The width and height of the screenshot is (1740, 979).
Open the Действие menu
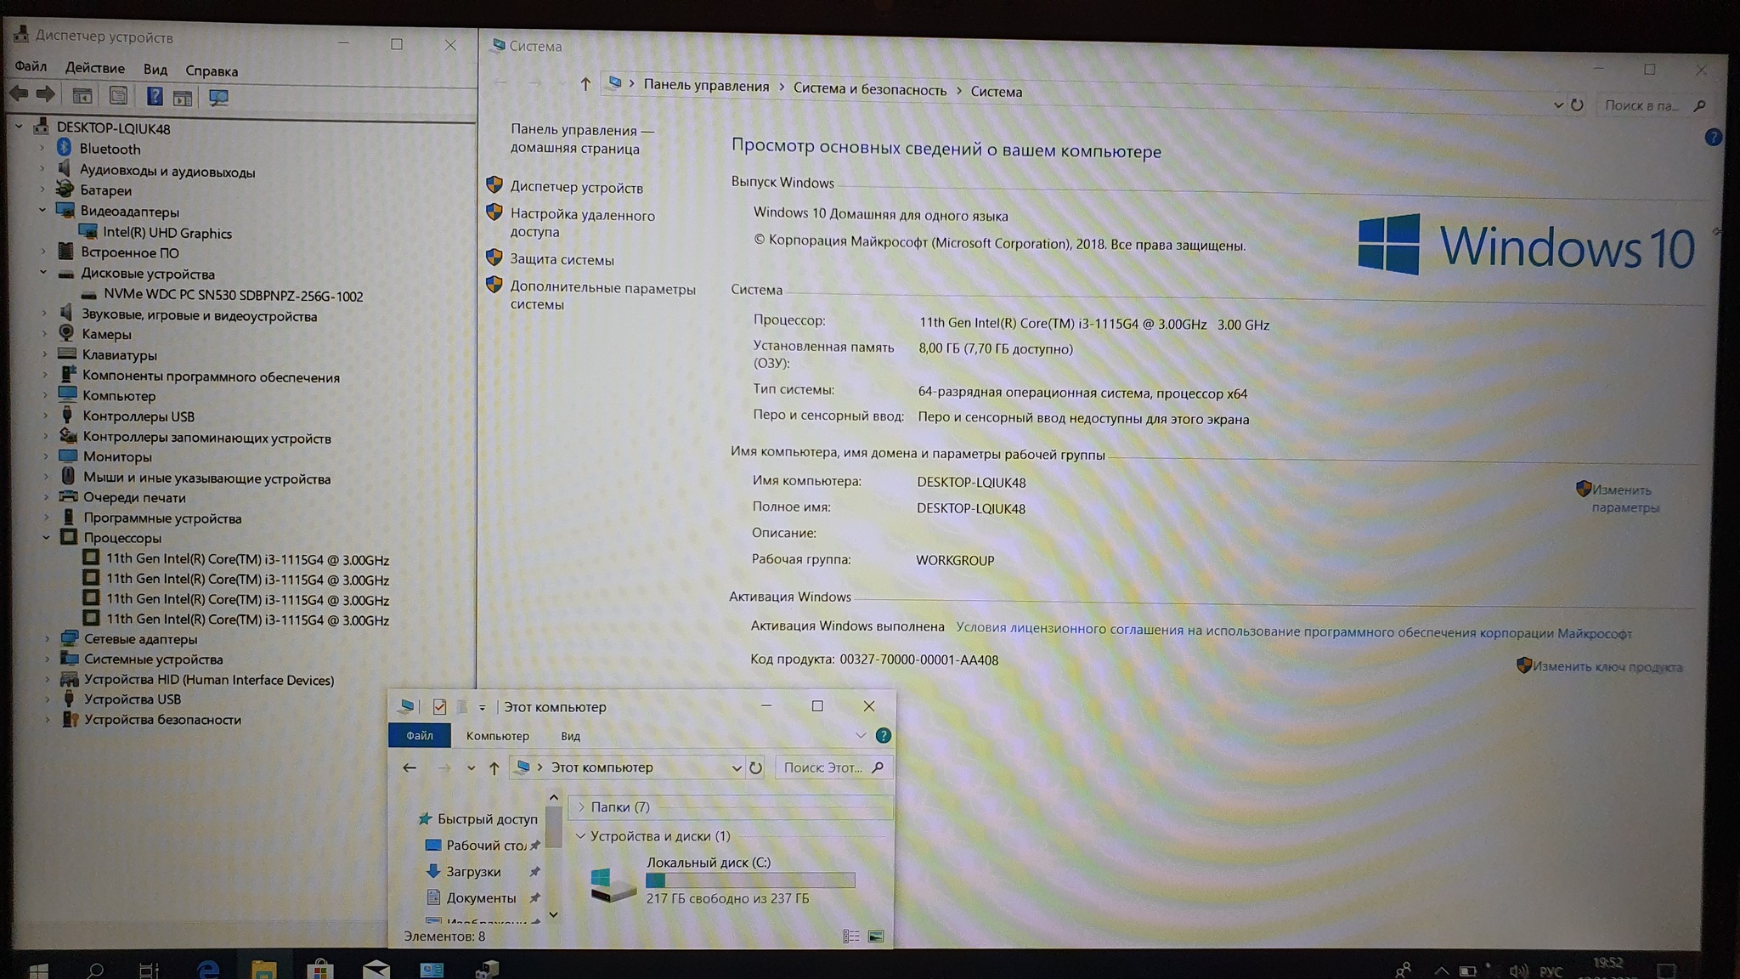point(94,68)
